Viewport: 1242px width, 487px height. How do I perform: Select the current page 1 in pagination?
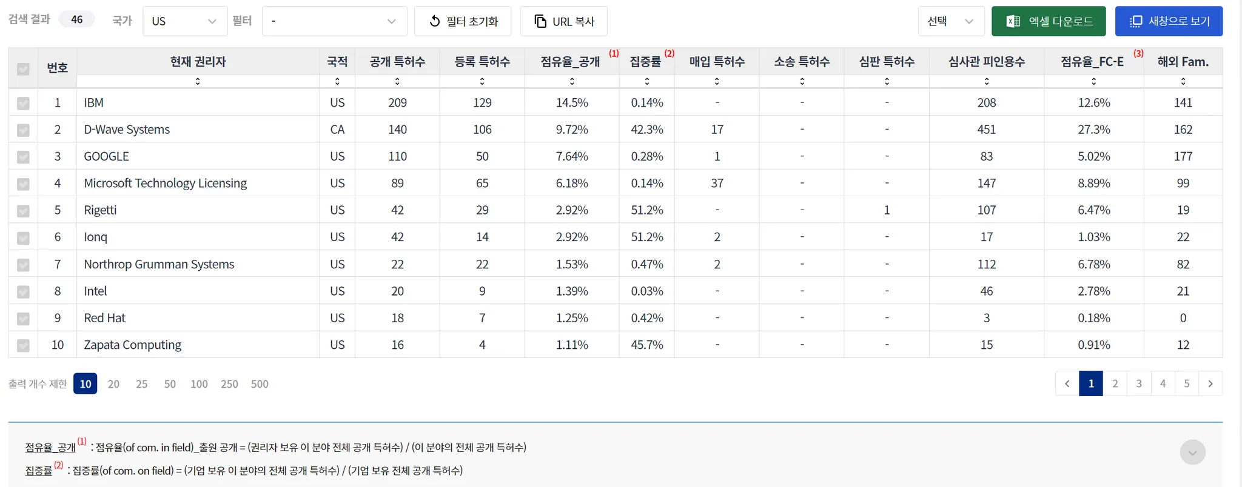click(x=1091, y=383)
